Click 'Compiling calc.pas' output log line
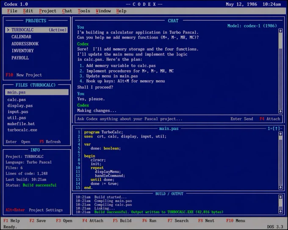The height and width of the screenshot is (230, 288). [104, 205]
